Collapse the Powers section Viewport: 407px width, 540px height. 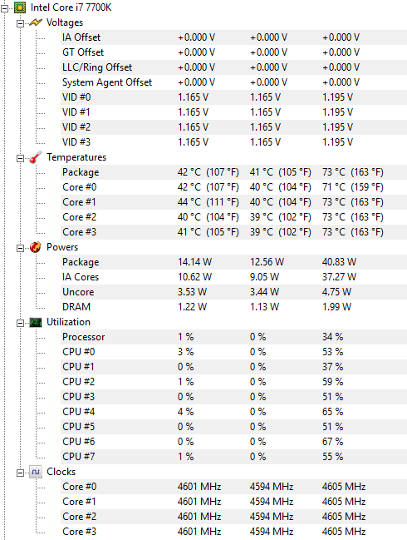[x=20, y=248]
